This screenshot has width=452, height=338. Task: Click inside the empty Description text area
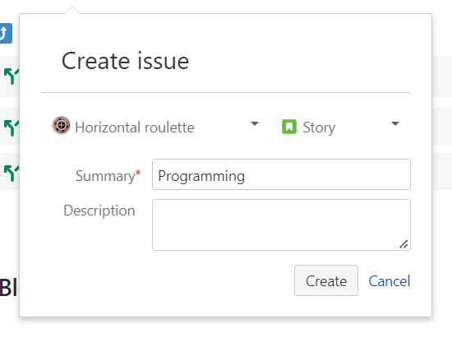pos(281,225)
